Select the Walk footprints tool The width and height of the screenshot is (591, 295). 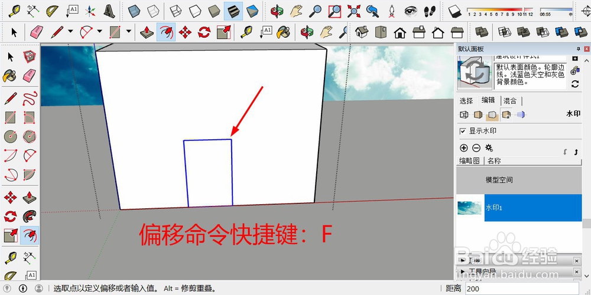click(x=430, y=11)
